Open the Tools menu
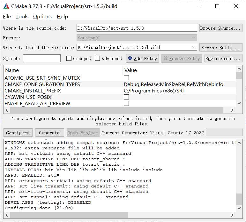The width and height of the screenshot is (246, 222). [x=22, y=17]
